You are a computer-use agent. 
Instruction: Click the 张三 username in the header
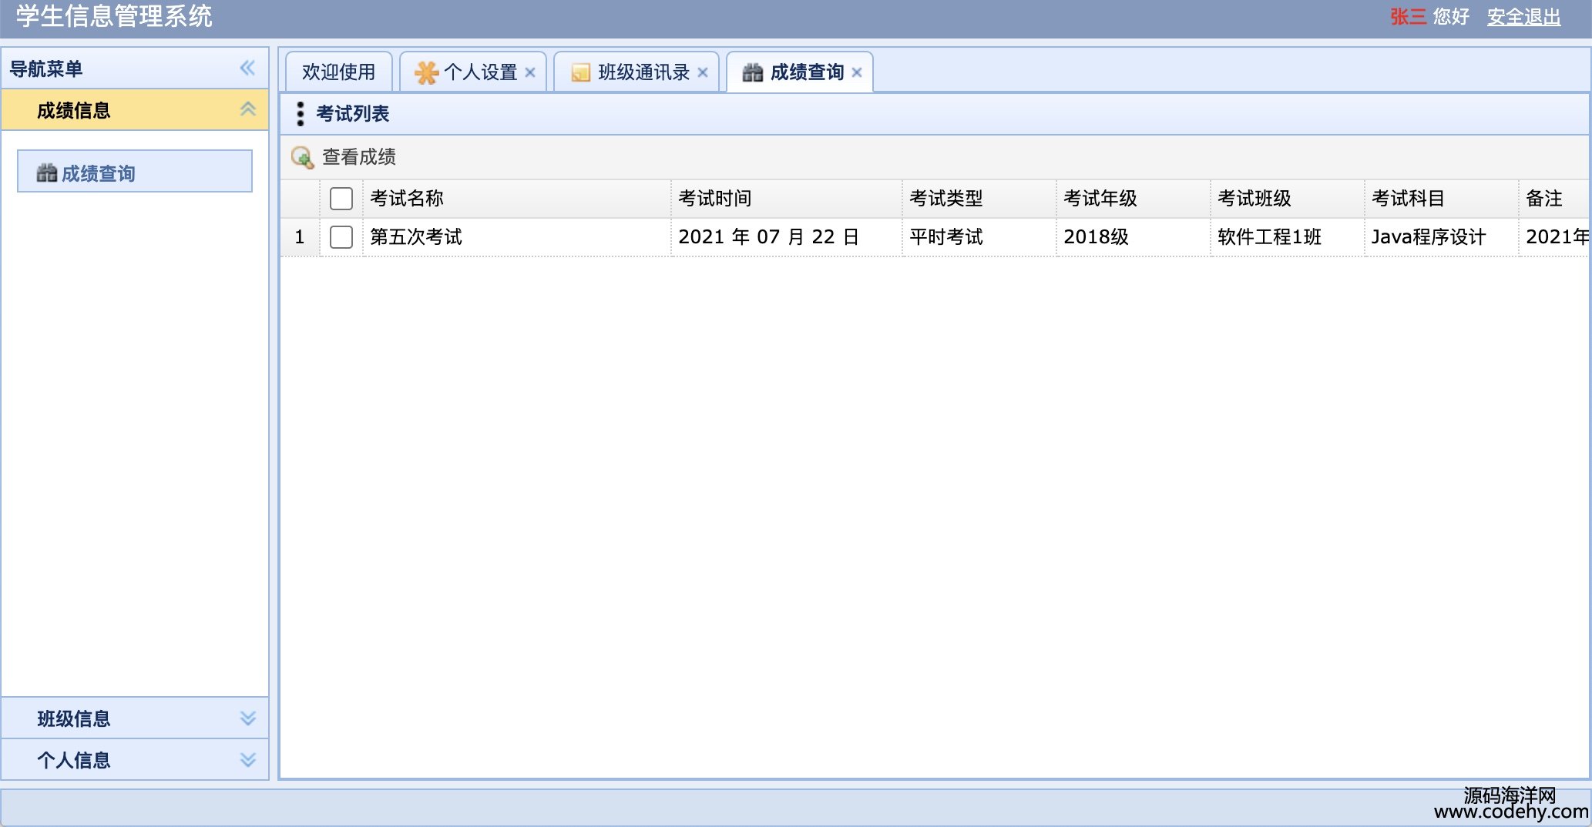point(1408,17)
